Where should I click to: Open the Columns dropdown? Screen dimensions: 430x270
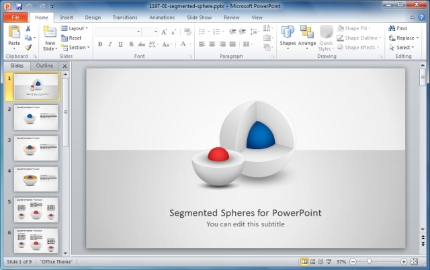248,44
